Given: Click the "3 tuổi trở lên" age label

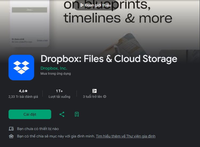Looking at the screenshot, I should [x=93, y=97].
